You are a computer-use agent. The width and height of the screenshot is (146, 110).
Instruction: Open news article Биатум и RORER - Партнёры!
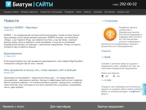pyautogui.click(x=21, y=28)
